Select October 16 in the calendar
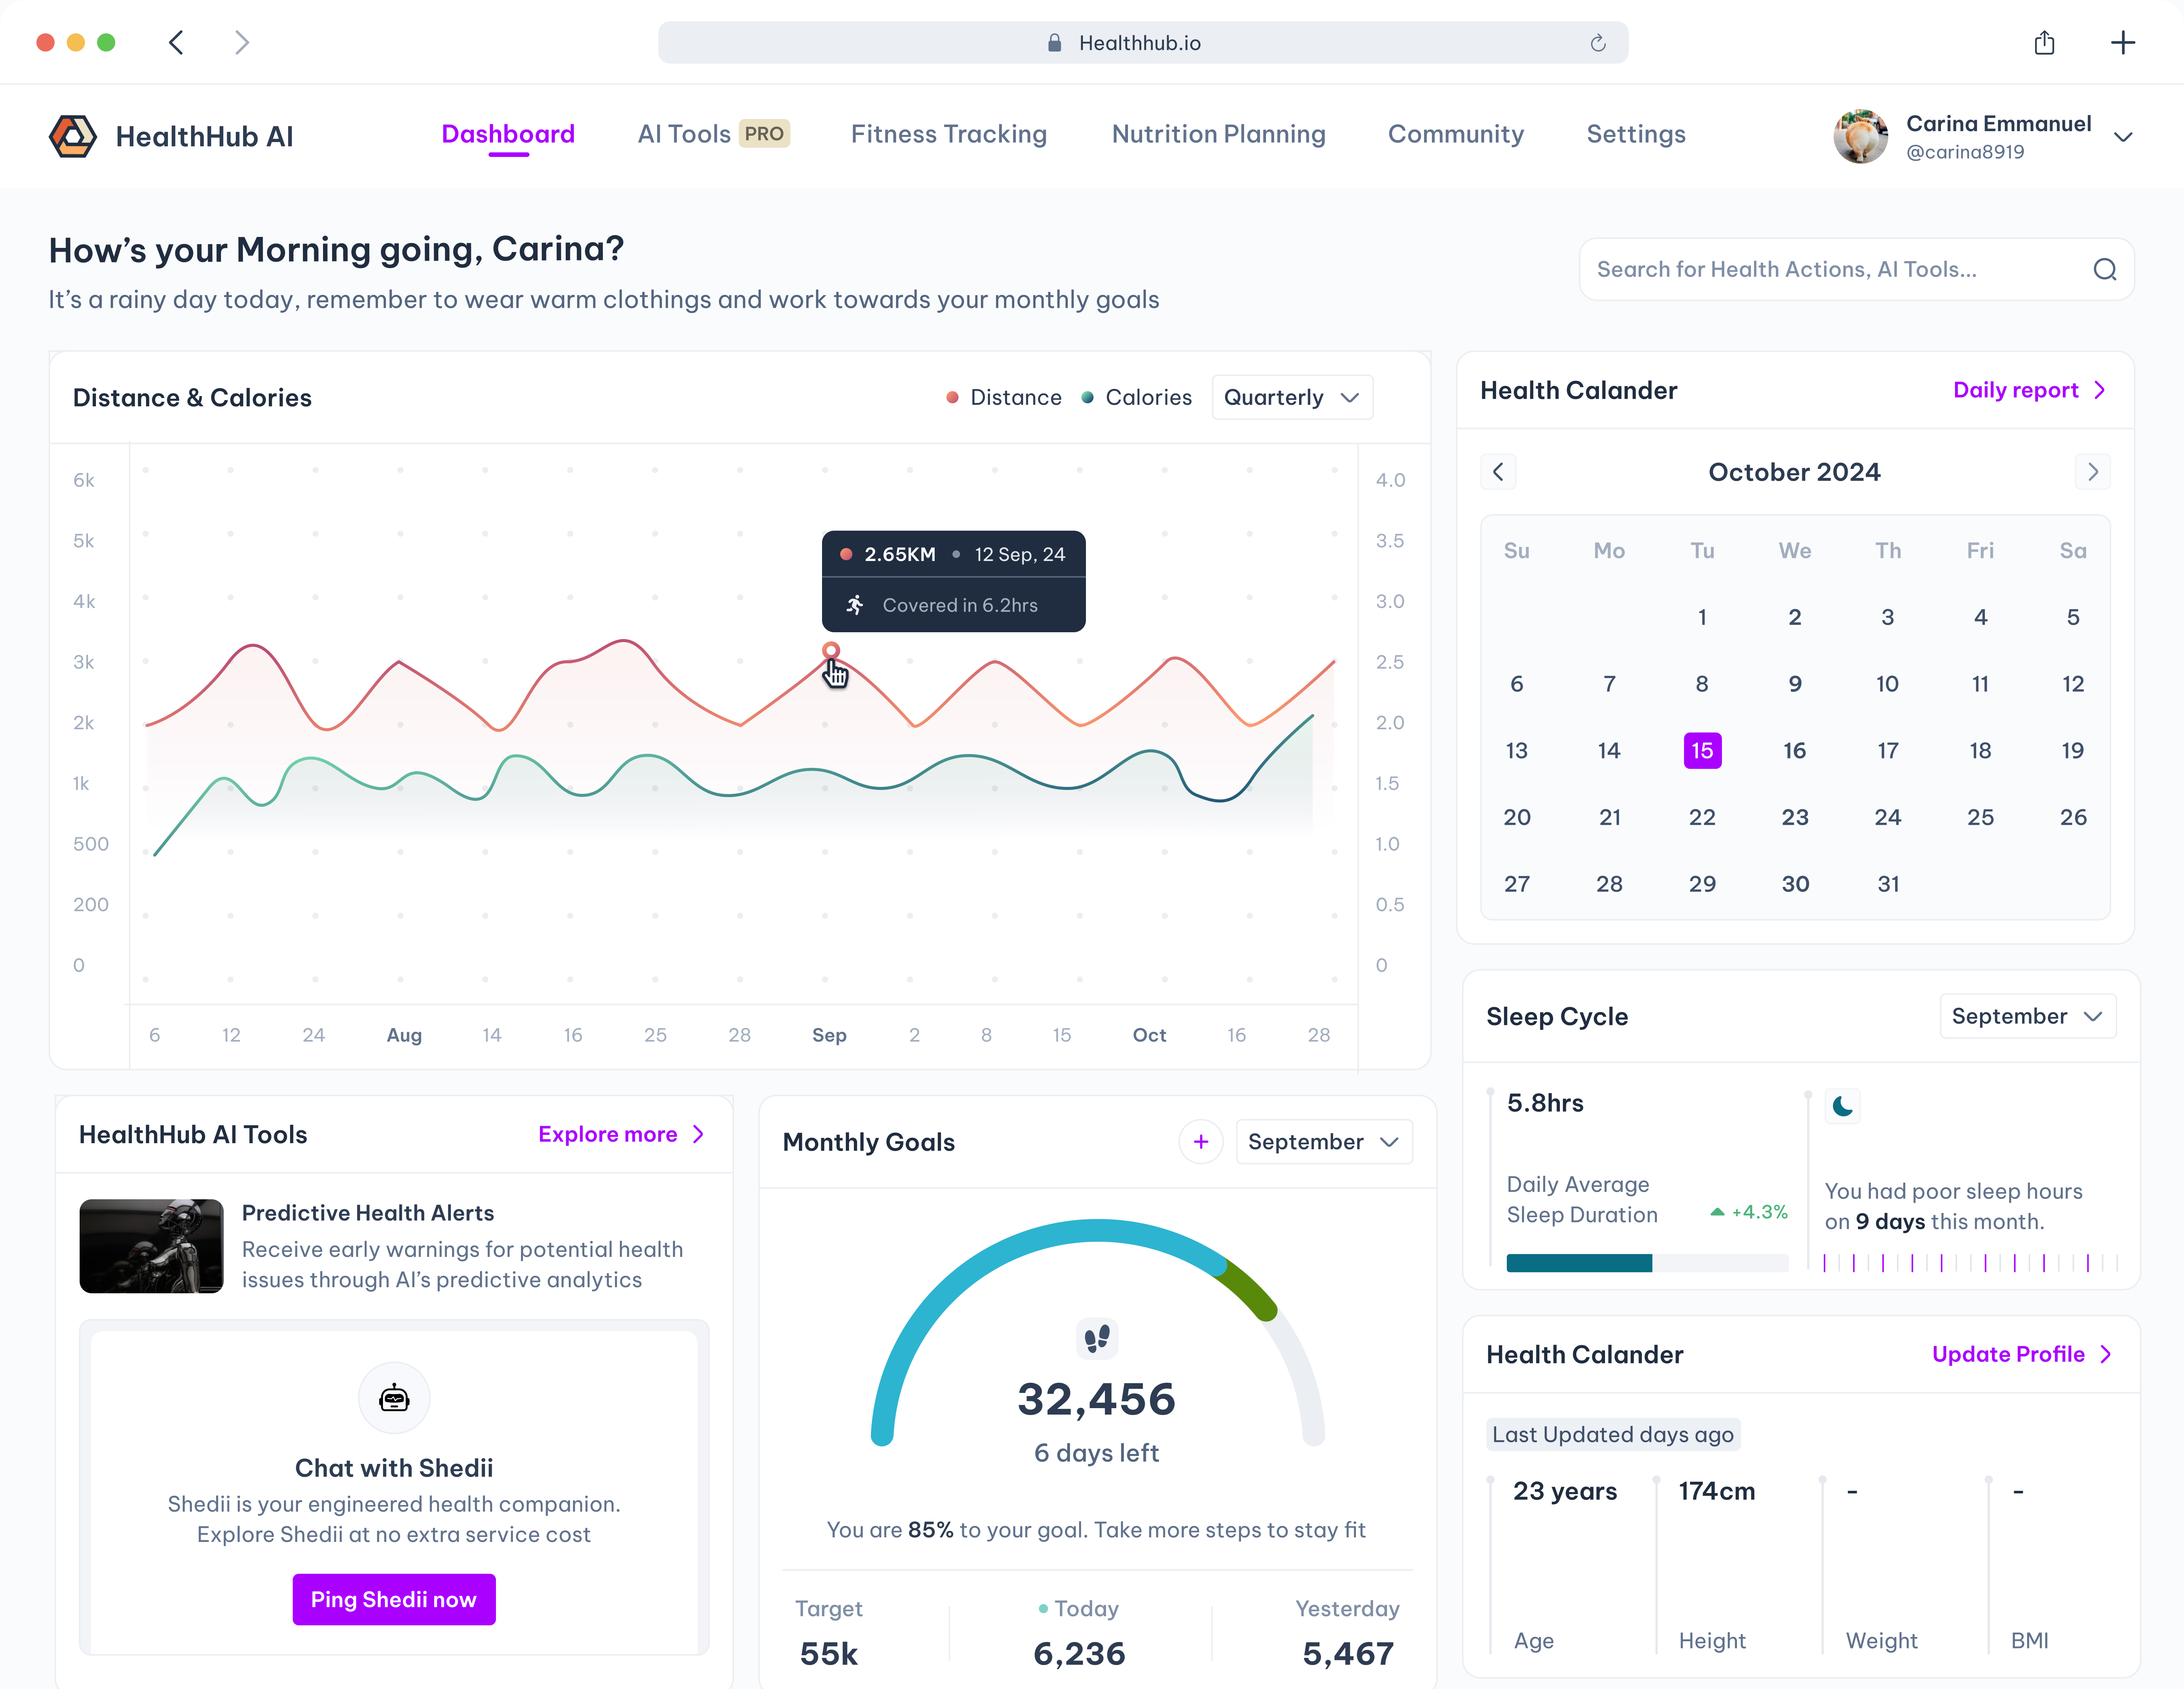Screen dimensions: 2184x1689 point(1794,750)
